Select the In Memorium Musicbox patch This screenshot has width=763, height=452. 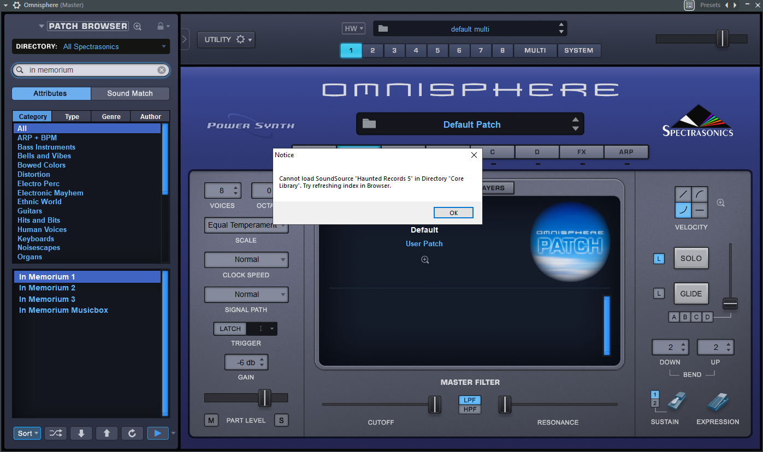pos(63,310)
